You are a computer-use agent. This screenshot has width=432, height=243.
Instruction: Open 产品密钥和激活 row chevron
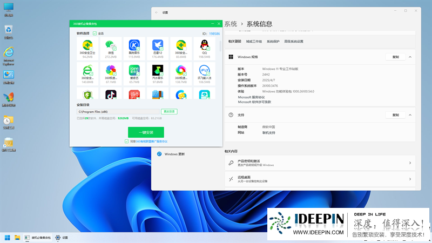(410, 163)
